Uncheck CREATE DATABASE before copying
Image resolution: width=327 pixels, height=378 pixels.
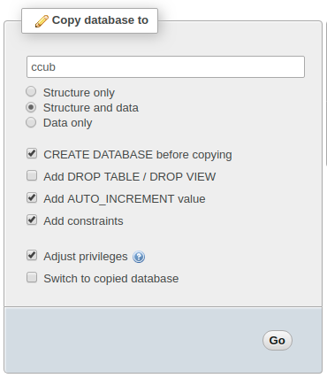click(x=32, y=153)
